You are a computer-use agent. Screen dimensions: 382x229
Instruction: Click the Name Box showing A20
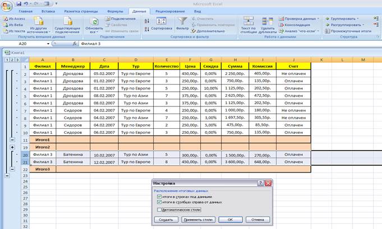point(23,44)
